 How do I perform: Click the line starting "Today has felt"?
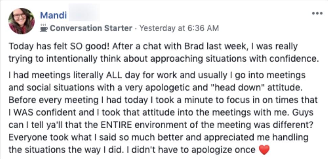pyautogui.click(x=153, y=46)
